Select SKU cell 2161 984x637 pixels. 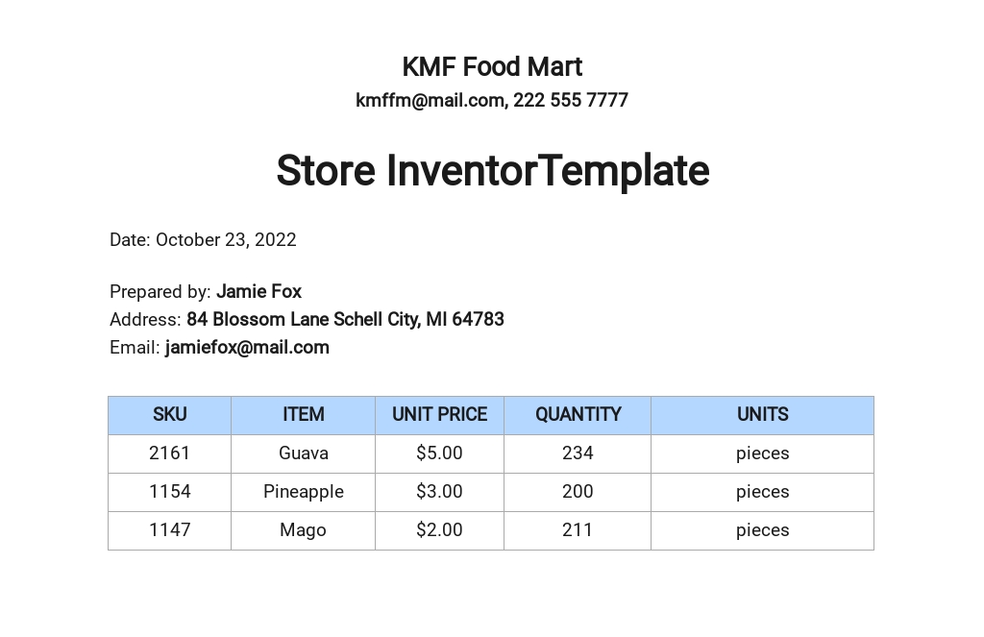point(169,453)
